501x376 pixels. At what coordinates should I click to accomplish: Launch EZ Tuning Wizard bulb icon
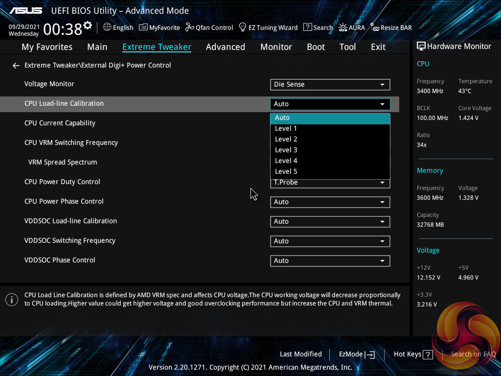[x=243, y=27]
